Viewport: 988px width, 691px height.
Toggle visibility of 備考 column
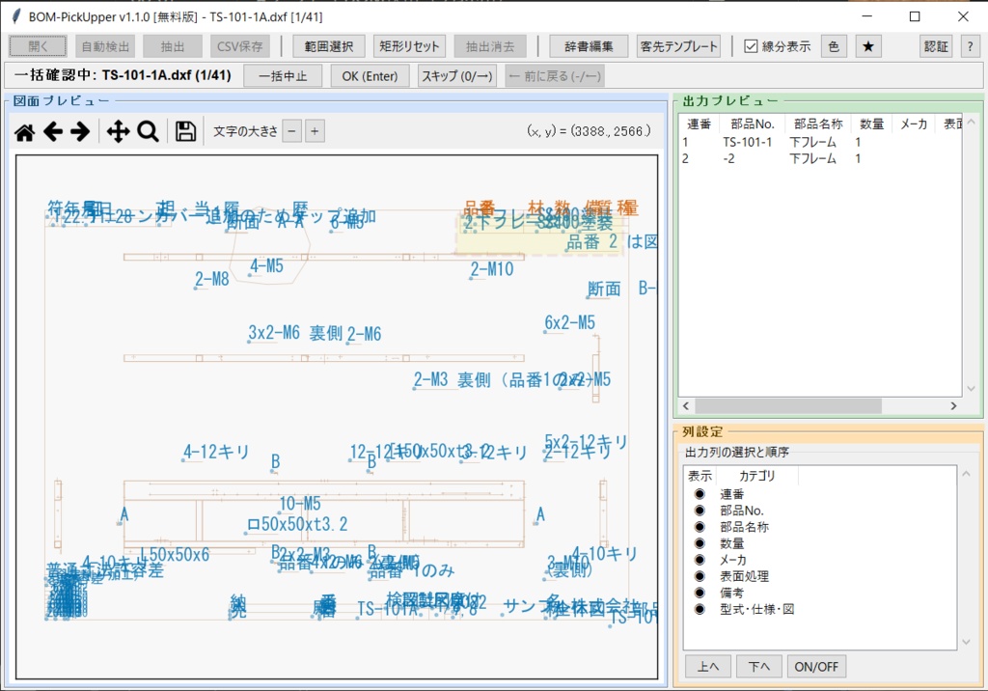[x=700, y=593]
